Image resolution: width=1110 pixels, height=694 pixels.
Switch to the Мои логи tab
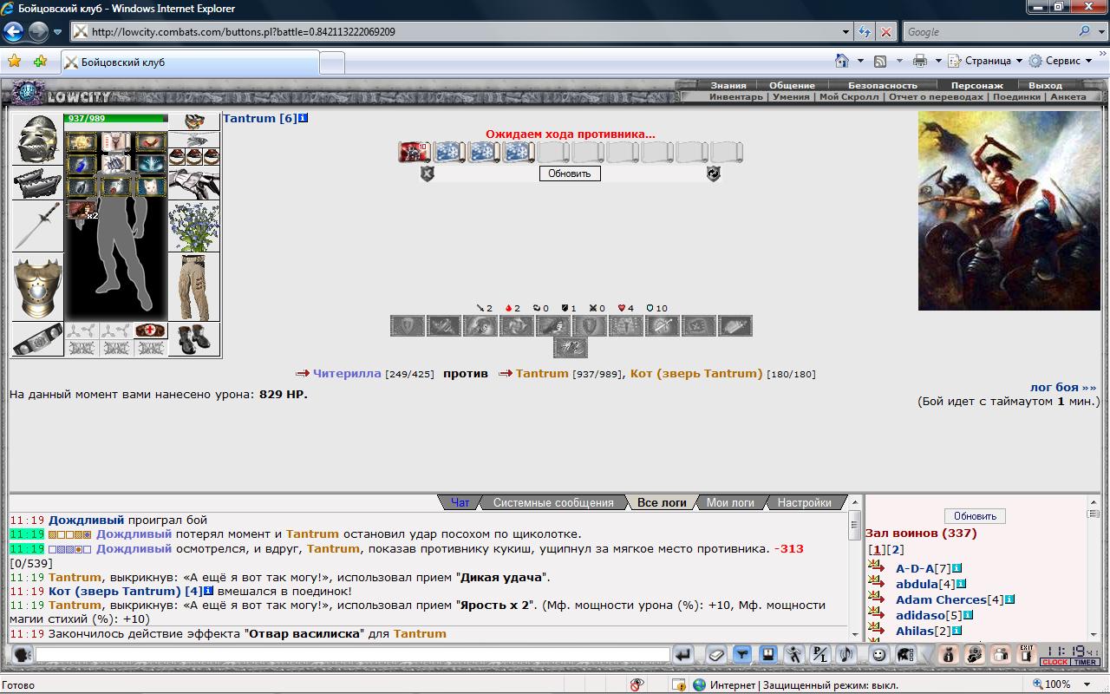click(x=729, y=502)
